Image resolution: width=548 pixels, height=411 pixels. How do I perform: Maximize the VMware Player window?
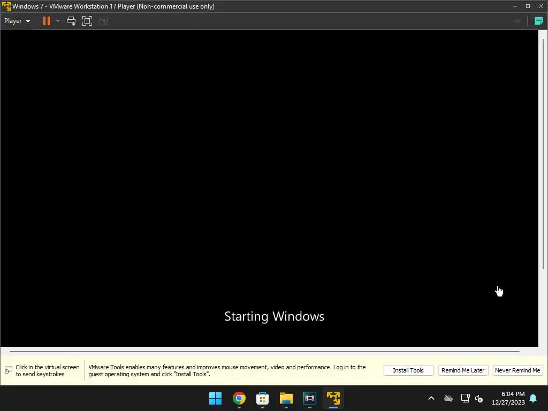coord(528,6)
